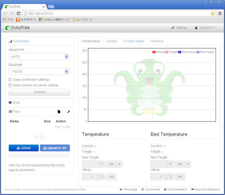Open the Chrome hamburger menu
Screen dimensions: 225x195
coord(220,13)
